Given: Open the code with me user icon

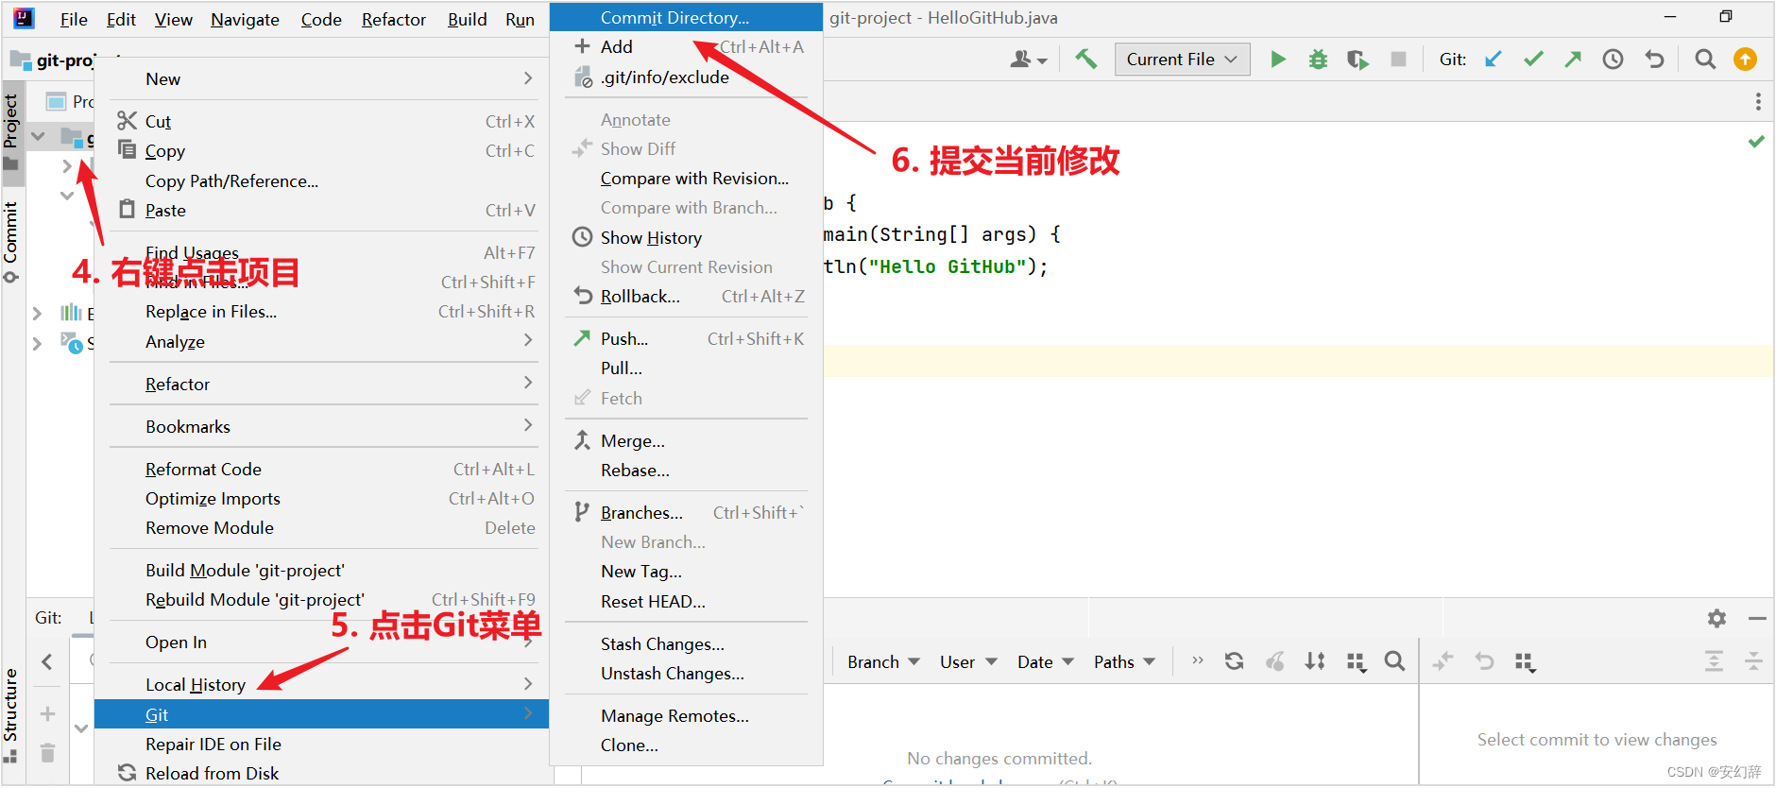Looking at the screenshot, I should pos(1028,60).
